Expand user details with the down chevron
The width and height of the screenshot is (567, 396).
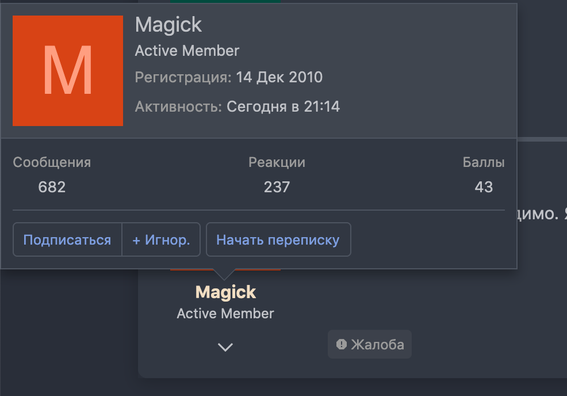click(x=225, y=347)
